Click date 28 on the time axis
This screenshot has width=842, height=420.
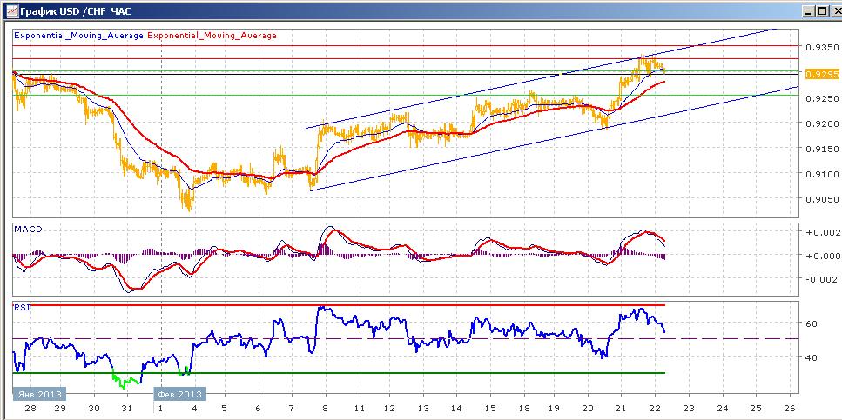[x=31, y=407]
